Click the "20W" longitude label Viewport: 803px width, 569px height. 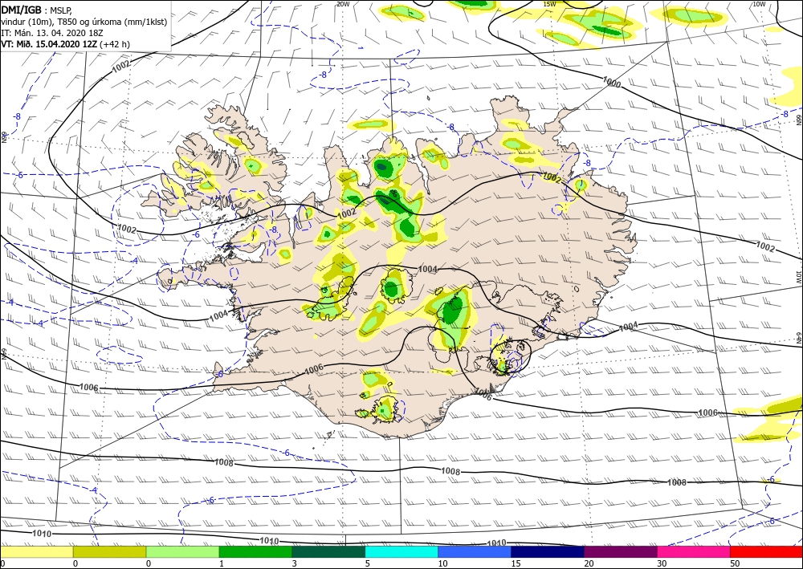point(343,4)
